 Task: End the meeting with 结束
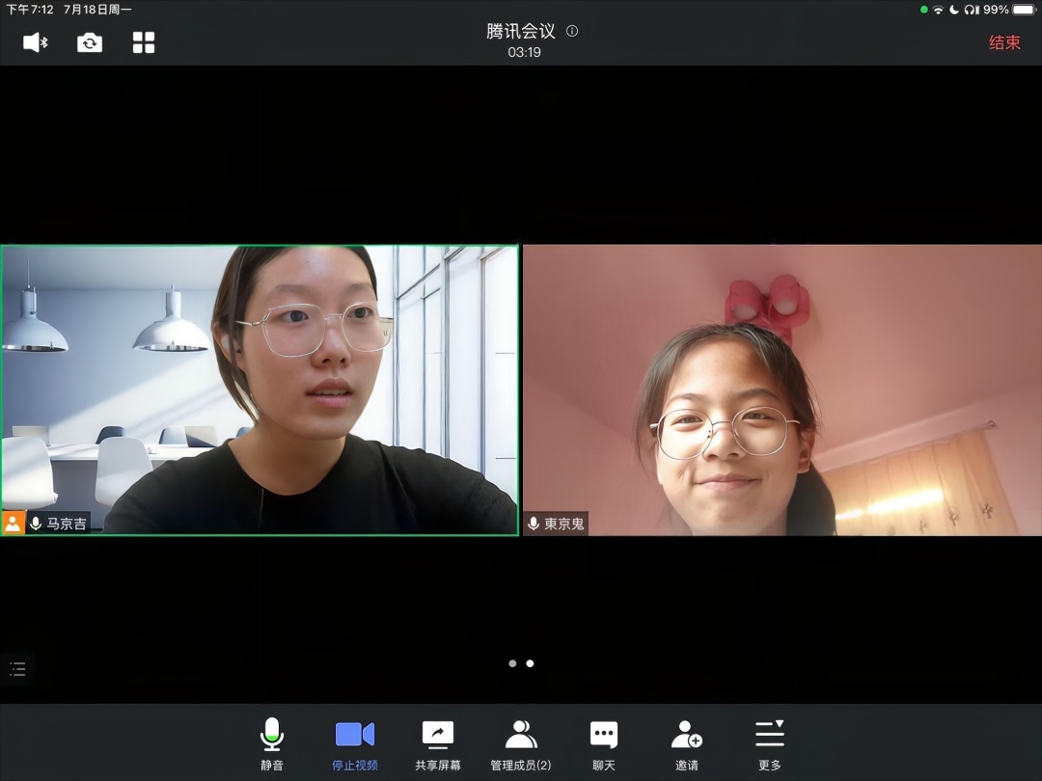click(1004, 42)
